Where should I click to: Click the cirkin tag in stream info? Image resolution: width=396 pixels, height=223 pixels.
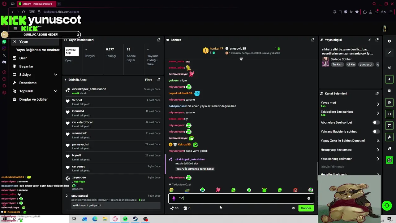click(351, 64)
